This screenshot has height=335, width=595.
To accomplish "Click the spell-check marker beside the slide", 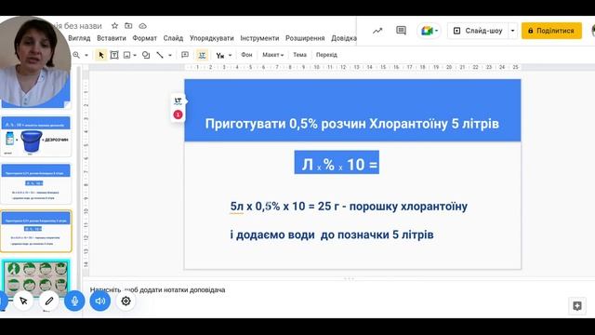I will tap(178, 101).
